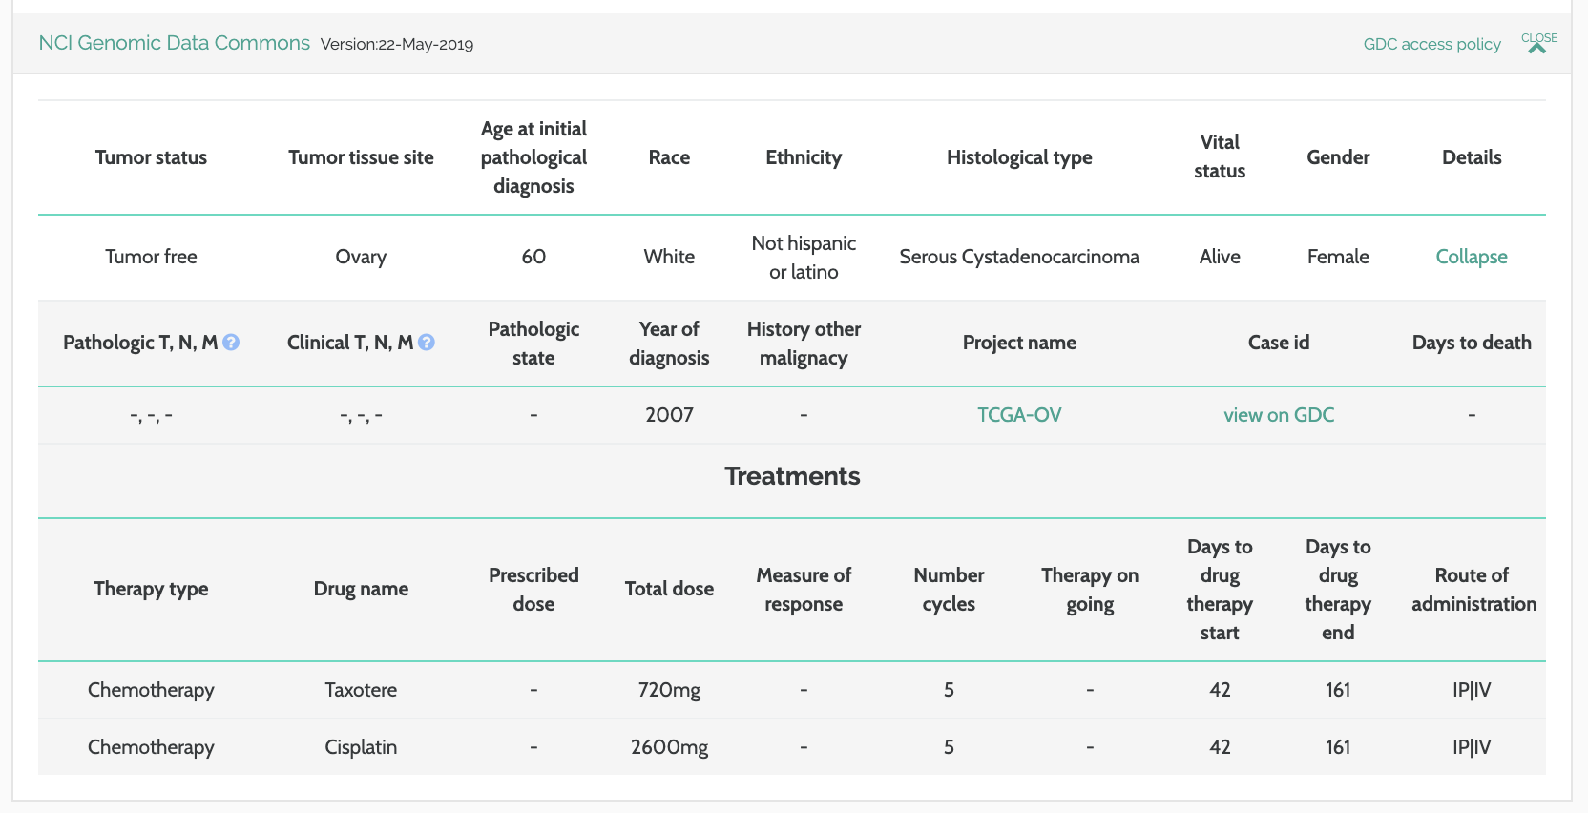Click the Histological type header
Viewport: 1588px width, 813px height.
click(x=1019, y=157)
